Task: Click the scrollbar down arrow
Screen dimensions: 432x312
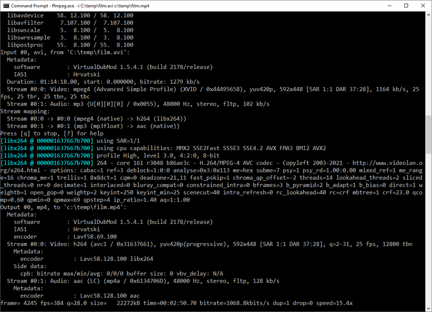Action: pyautogui.click(x=429, y=308)
